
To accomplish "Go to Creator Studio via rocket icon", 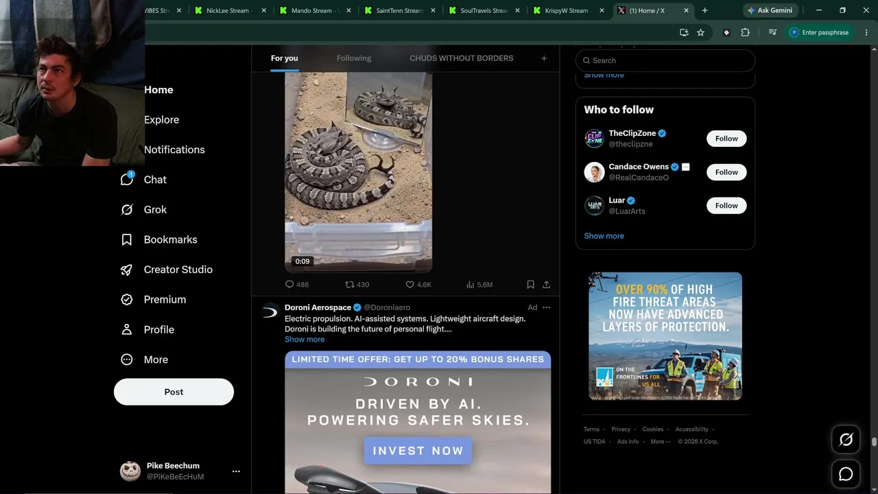I will (127, 270).
